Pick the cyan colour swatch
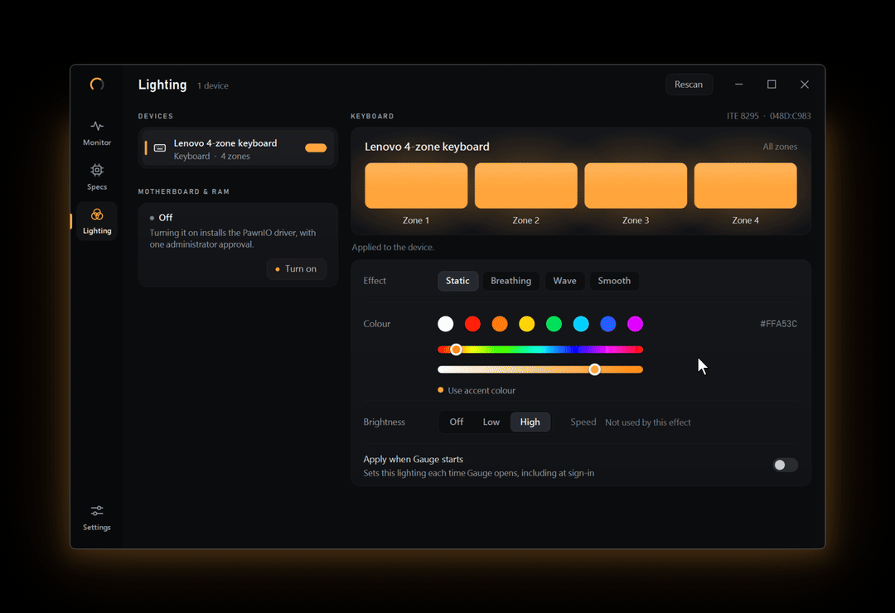Screen dimensions: 895x613 pos(581,324)
